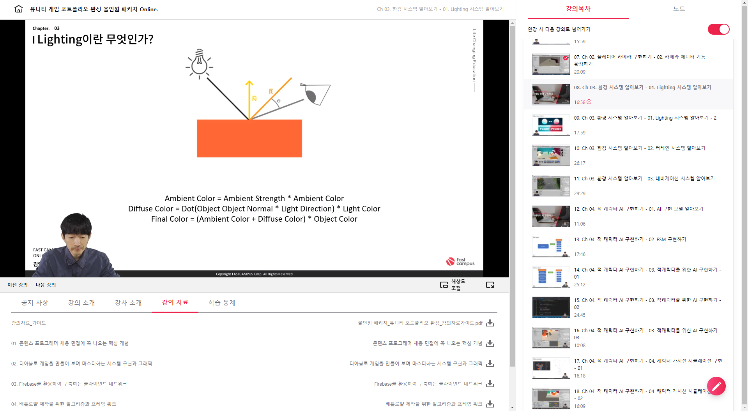Image resolution: width=748 pixels, height=411 pixels.
Task: Download 디아블로 게임 시스템 구현과 그래픽 자료
Action: point(490,363)
